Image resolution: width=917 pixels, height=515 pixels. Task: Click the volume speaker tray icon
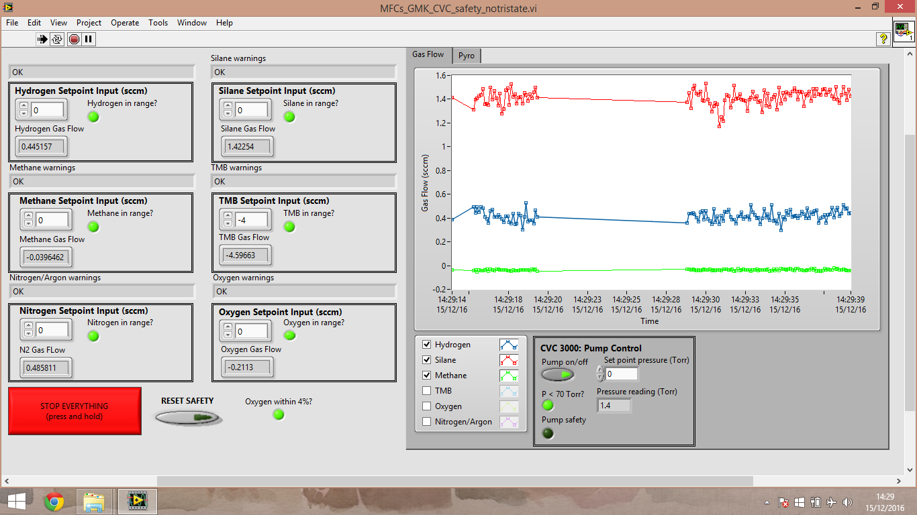click(x=848, y=502)
